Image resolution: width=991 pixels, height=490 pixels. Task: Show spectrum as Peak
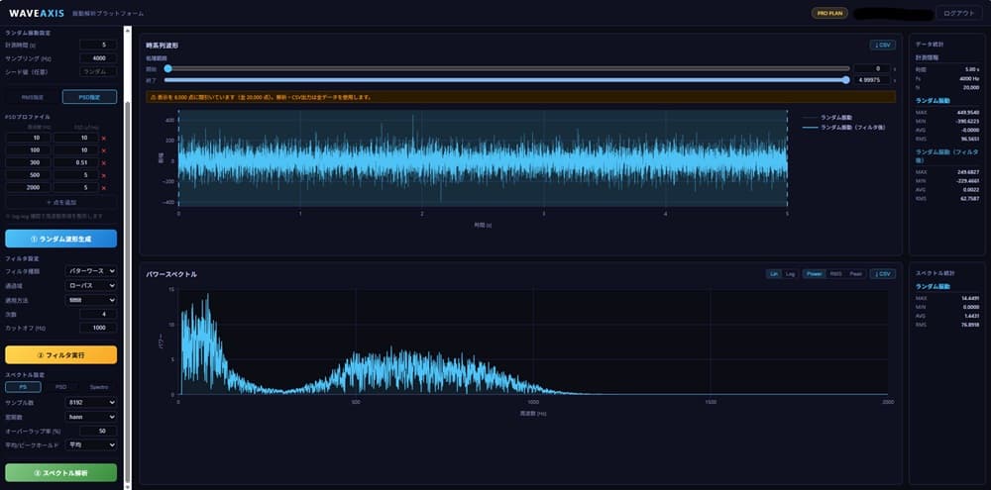pyautogui.click(x=855, y=274)
